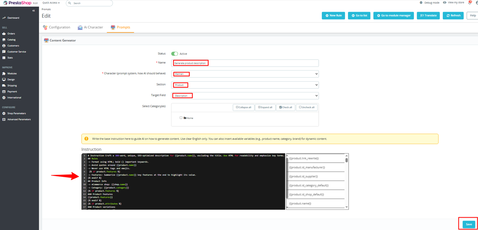The image size is (478, 230).
Task: Open Customer Service in the sidebar
Action: click(x=16, y=52)
